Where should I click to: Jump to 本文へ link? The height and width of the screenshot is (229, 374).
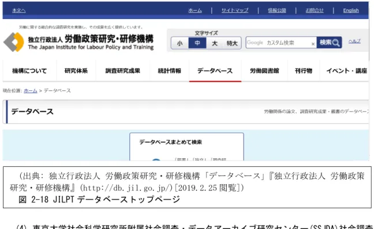pyautogui.click(x=19, y=10)
